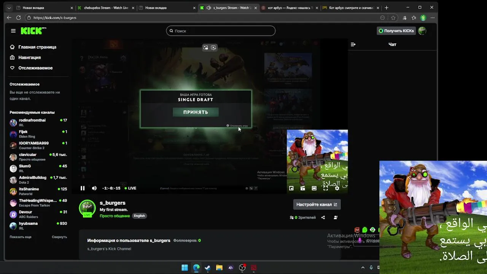Image resolution: width=487 pixels, height=274 pixels.
Task: Click the left overlay icon above video
Action: click(205, 48)
